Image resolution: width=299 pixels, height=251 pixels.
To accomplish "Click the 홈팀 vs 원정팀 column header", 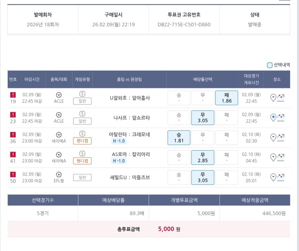I will 130,80.
